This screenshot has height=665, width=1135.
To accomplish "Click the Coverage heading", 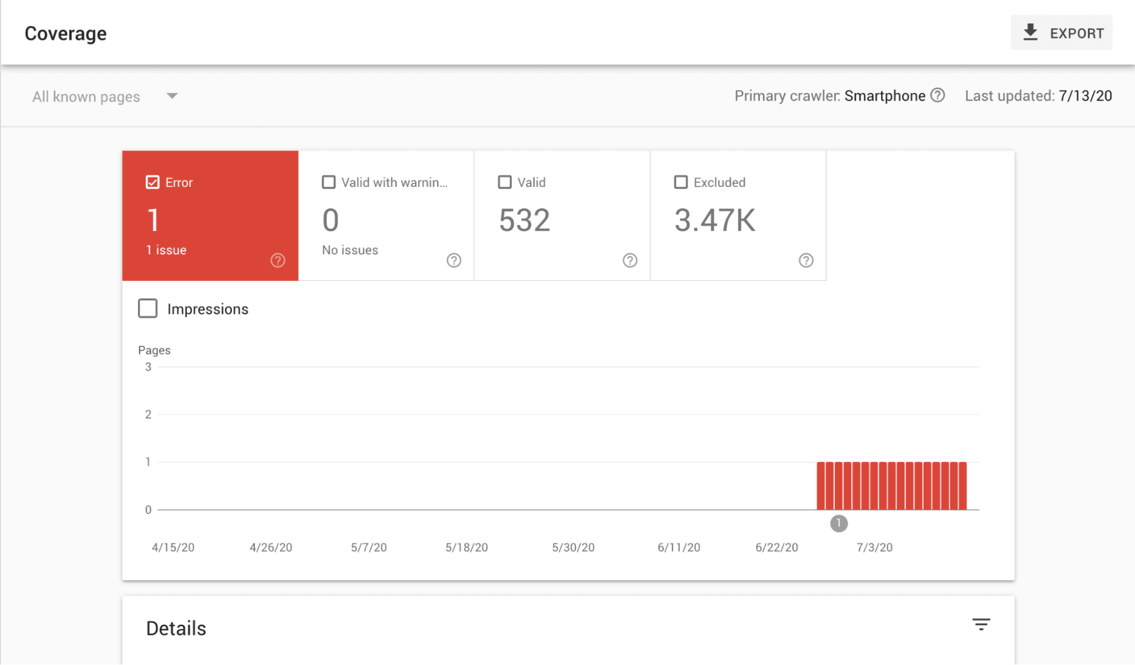I will [x=65, y=33].
